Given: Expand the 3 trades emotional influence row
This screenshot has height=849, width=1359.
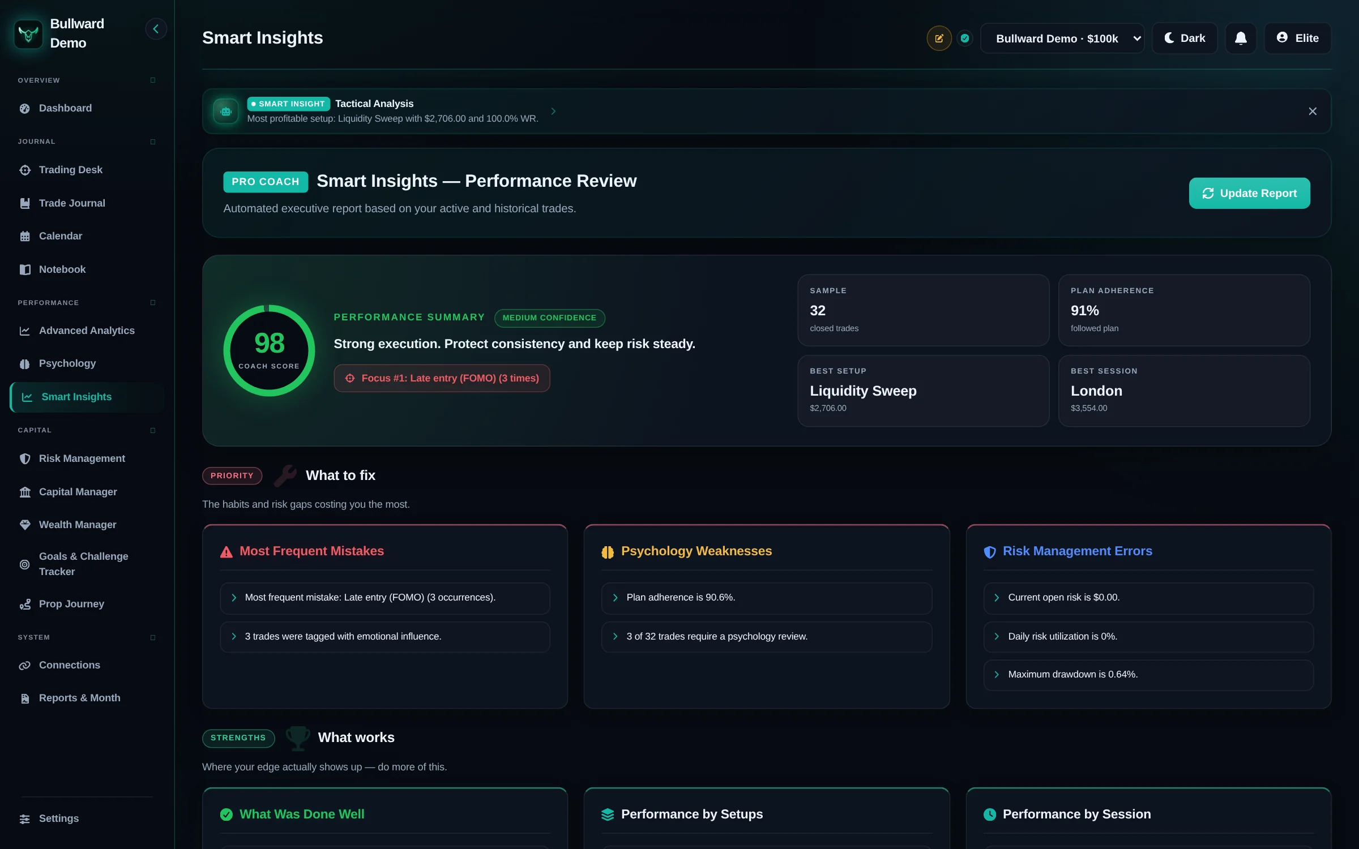Looking at the screenshot, I should tap(385, 637).
